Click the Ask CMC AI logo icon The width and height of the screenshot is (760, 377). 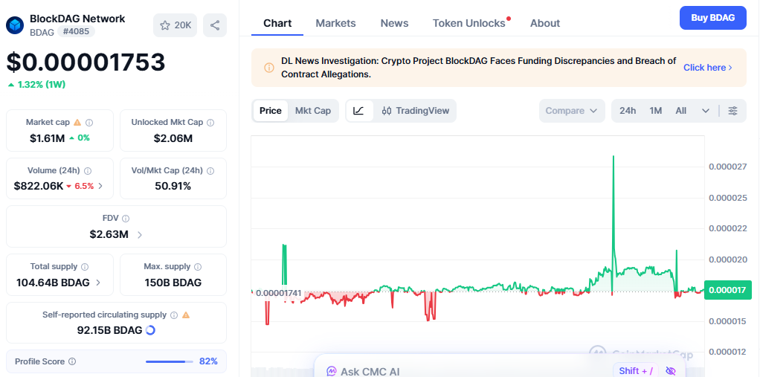pyautogui.click(x=332, y=372)
